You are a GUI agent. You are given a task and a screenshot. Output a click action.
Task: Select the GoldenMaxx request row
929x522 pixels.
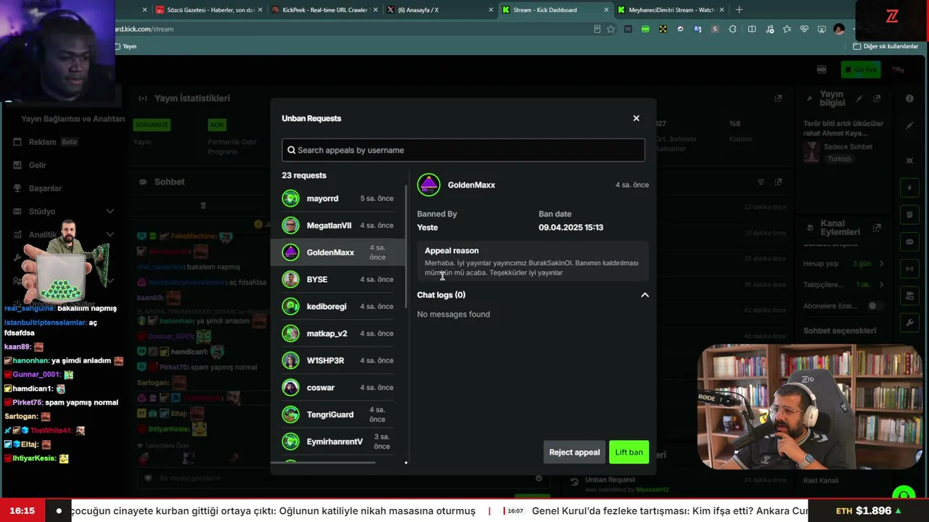[337, 252]
